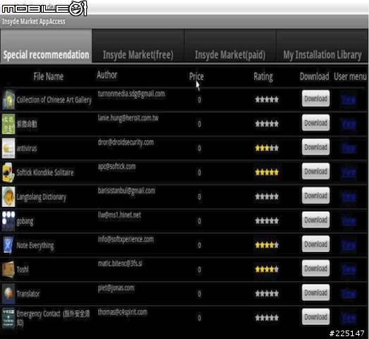Click the star rating for Note Everything
Screen dimensions: 369x339
(x=267, y=245)
